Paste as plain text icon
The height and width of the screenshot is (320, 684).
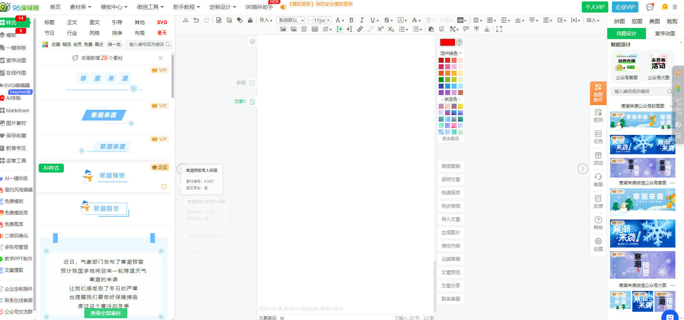[x=431, y=29]
